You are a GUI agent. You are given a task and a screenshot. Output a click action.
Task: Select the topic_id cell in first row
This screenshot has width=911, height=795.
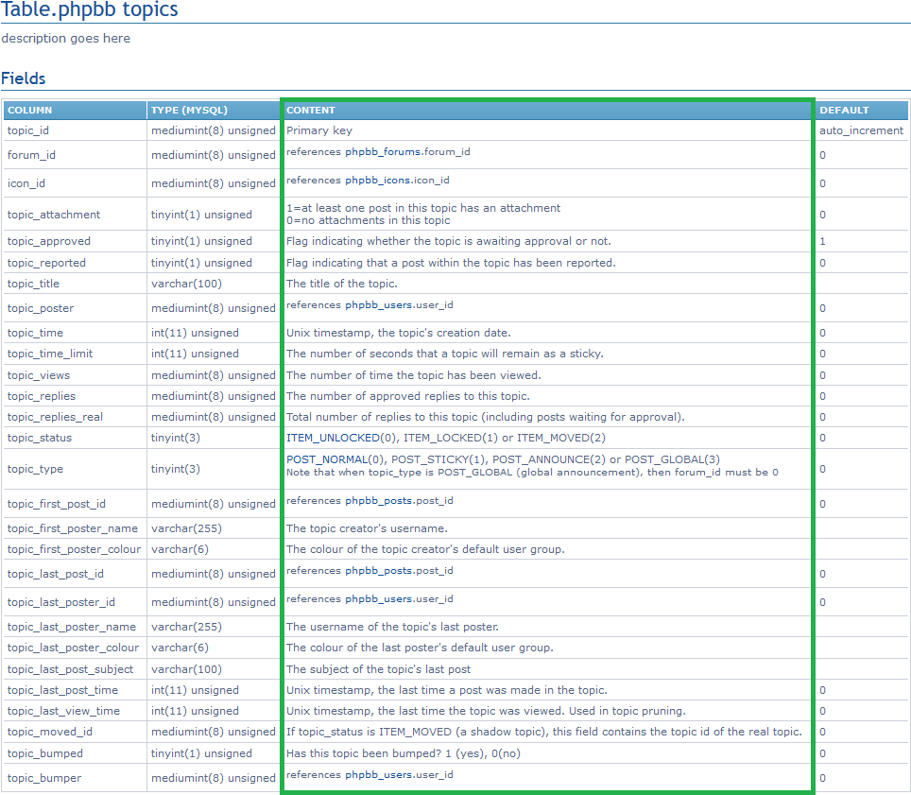pyautogui.click(x=28, y=130)
